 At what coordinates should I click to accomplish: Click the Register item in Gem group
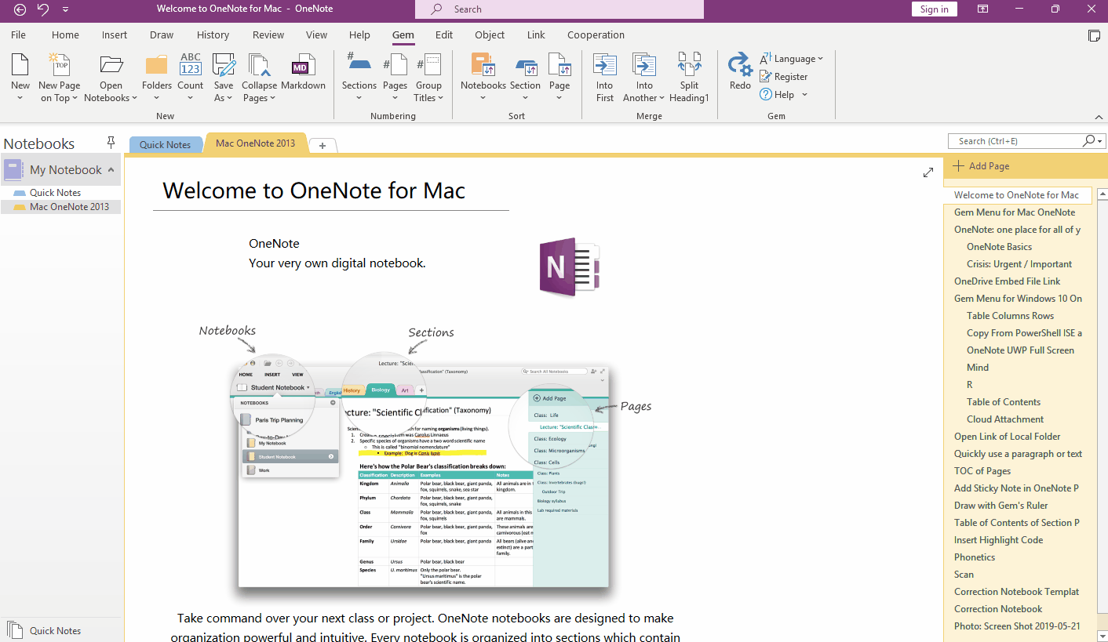coord(783,77)
